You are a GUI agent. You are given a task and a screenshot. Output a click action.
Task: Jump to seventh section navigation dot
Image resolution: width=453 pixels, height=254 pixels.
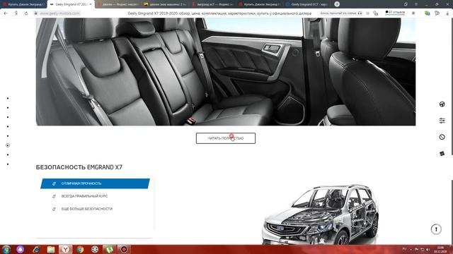point(8,155)
